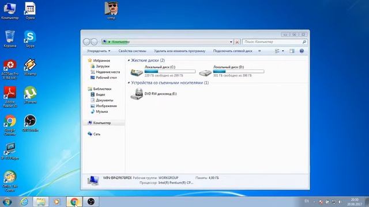Launch OBS Studio desktop shortcut

(30, 123)
